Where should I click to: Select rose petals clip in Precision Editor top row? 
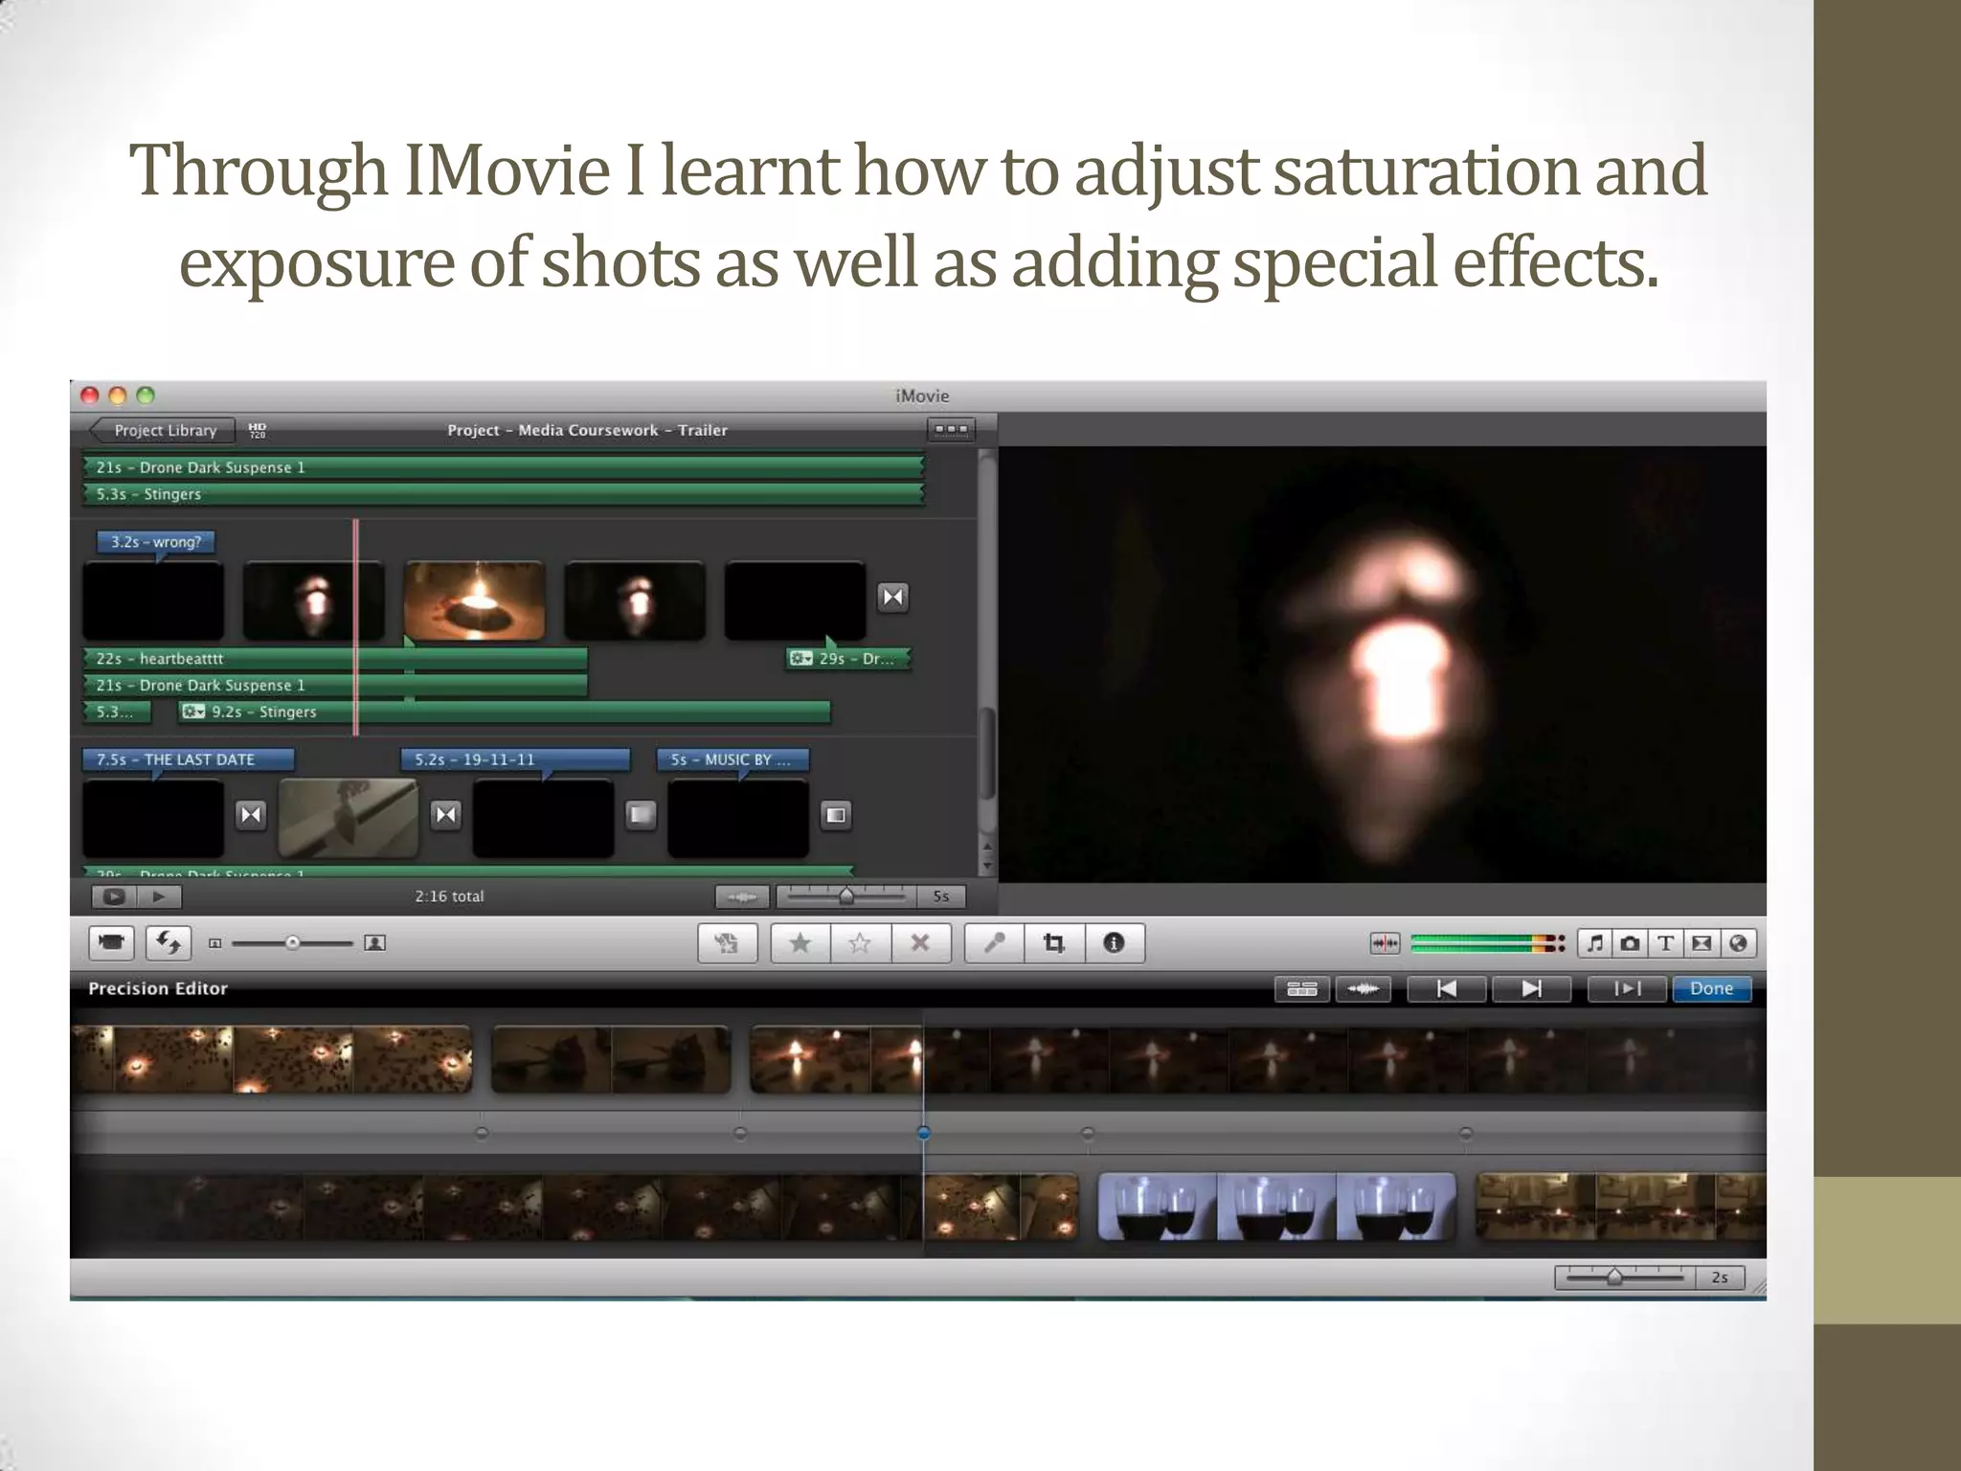click(x=272, y=1059)
